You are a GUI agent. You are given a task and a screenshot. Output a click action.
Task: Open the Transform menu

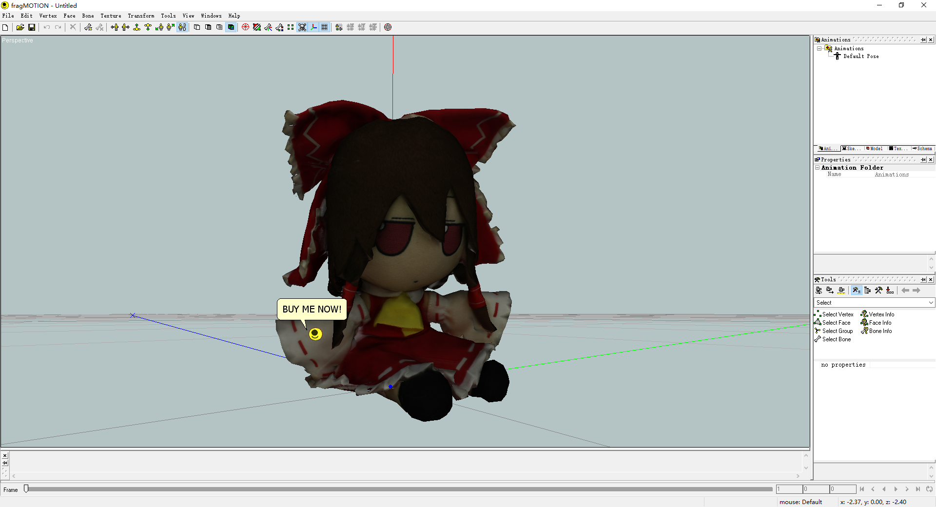[x=141, y=16]
